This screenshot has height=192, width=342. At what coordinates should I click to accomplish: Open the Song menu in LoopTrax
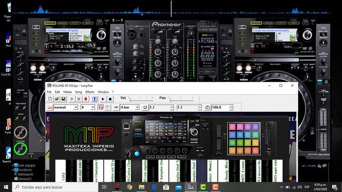[x=79, y=92]
